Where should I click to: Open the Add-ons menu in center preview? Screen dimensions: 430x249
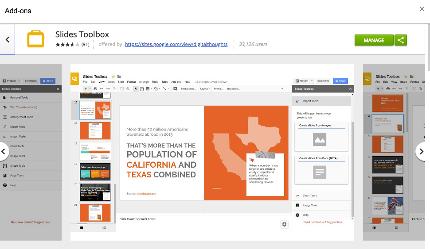pos(176,82)
